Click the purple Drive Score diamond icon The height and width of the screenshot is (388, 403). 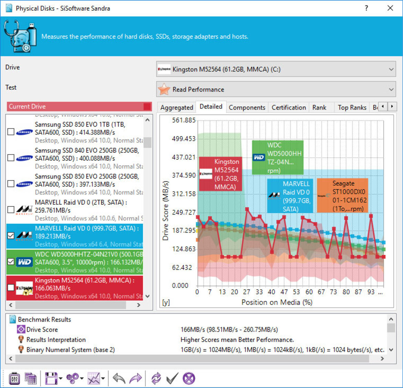(21, 329)
